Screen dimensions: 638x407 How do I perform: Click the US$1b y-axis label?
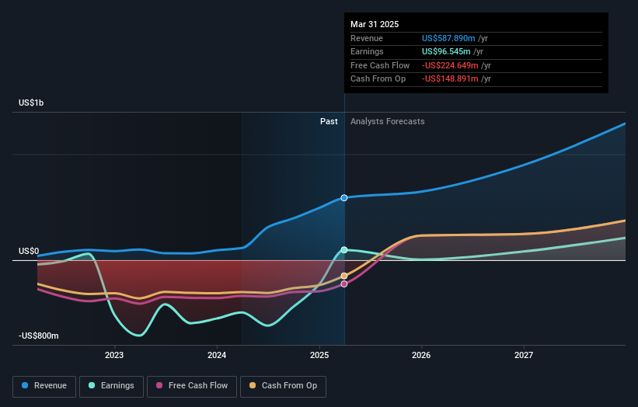coord(31,103)
